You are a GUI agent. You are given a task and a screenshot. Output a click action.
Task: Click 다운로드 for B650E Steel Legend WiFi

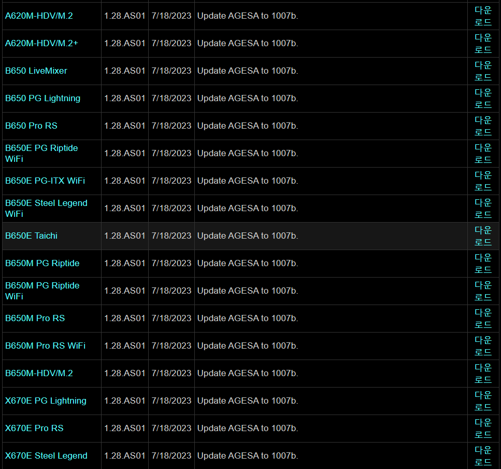point(483,209)
